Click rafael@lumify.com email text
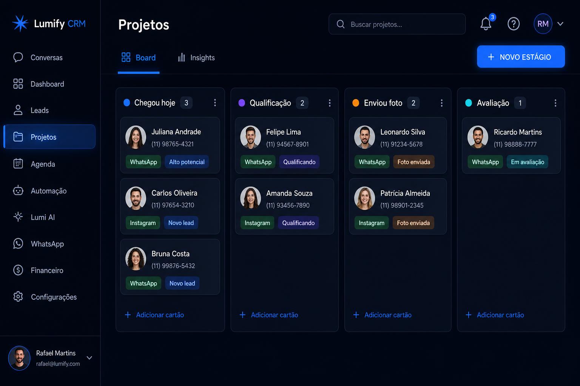Screen dimensions: 580x386 tap(58, 364)
